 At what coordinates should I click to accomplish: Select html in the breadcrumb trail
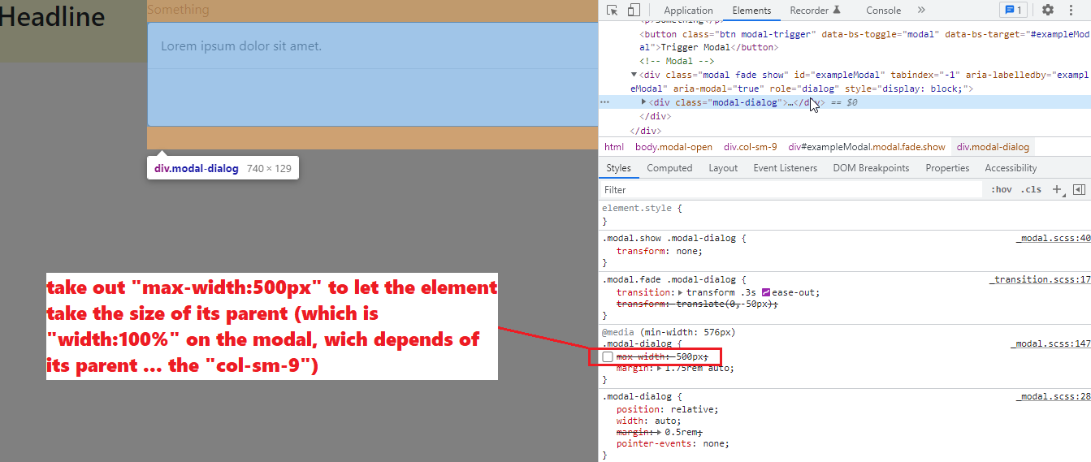pyautogui.click(x=614, y=147)
